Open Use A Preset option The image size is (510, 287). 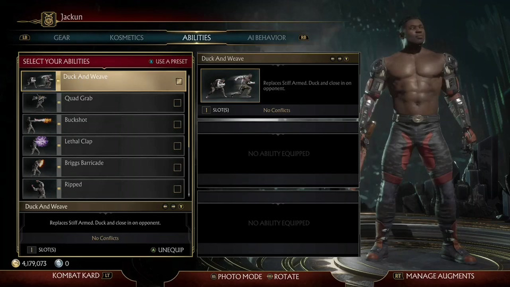168,62
